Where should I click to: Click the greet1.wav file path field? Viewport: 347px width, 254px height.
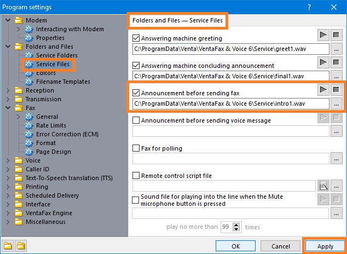(x=230, y=49)
